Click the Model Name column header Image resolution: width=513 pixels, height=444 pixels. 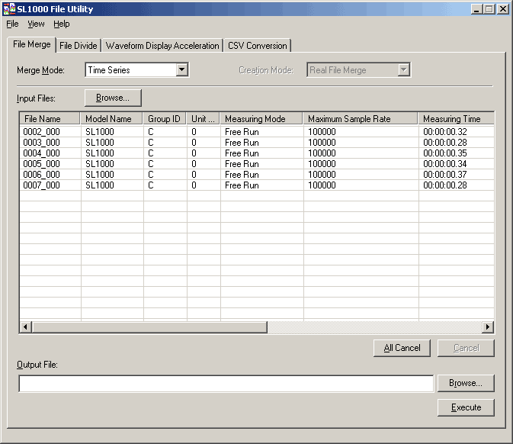pos(111,118)
